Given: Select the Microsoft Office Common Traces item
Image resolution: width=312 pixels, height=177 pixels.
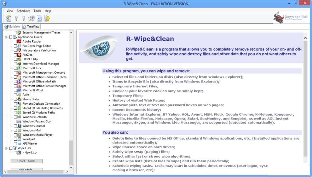Looking at the screenshot, I should pos(44,77).
